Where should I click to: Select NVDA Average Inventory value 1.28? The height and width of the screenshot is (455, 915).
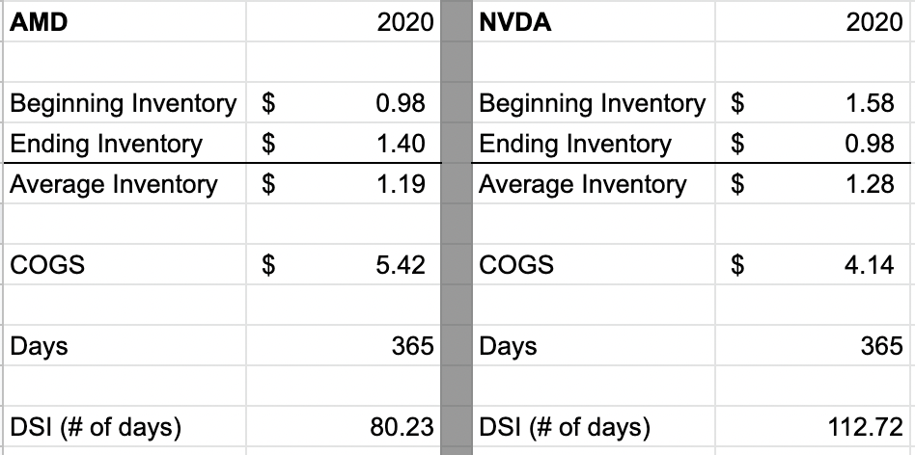[871, 184]
